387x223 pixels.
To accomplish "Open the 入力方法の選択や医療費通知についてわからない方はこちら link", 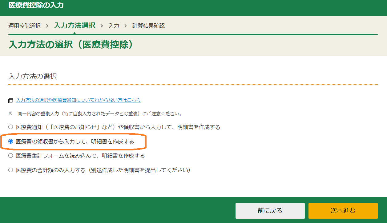I will click(x=78, y=100).
